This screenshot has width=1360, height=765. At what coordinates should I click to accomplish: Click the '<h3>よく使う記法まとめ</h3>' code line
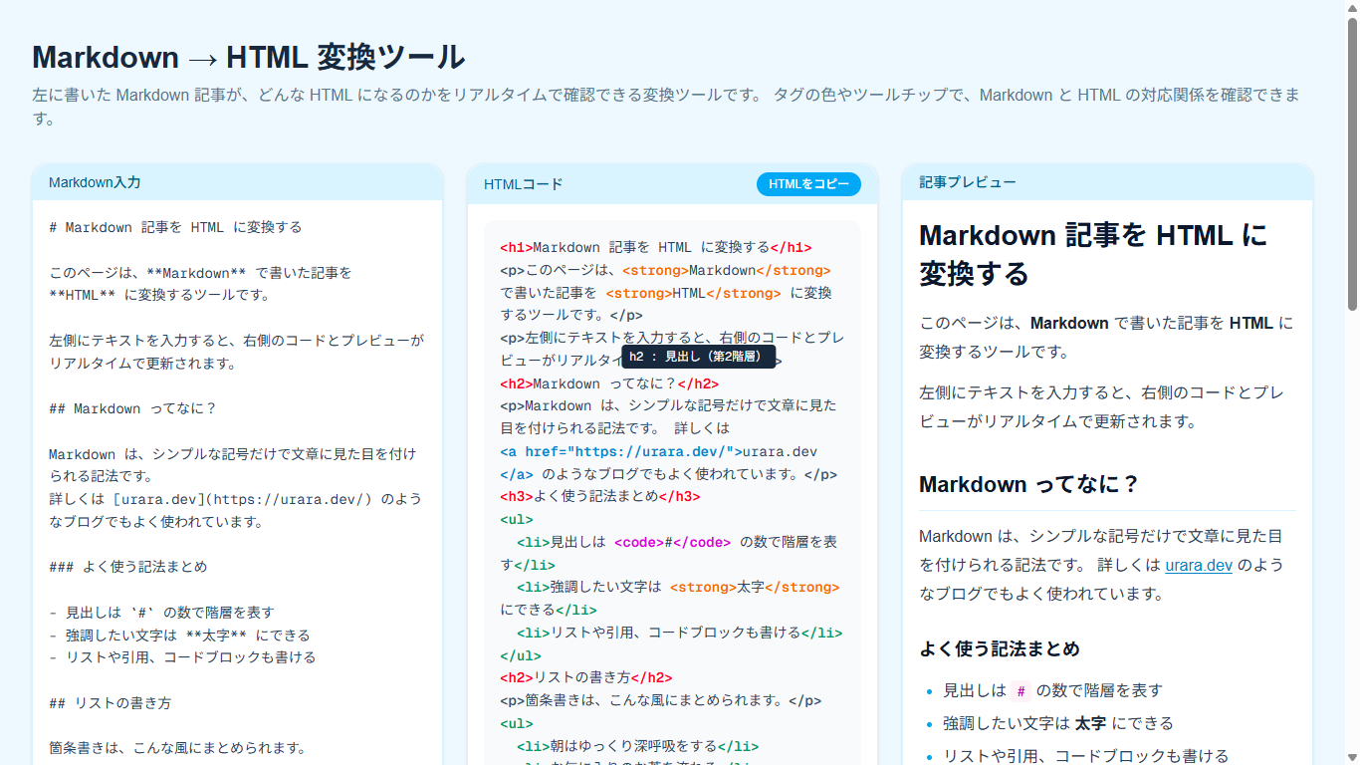pyautogui.click(x=600, y=496)
